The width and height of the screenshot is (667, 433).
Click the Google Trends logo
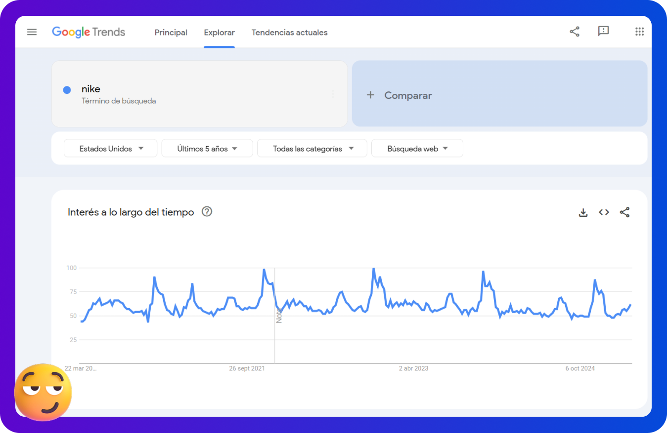89,32
